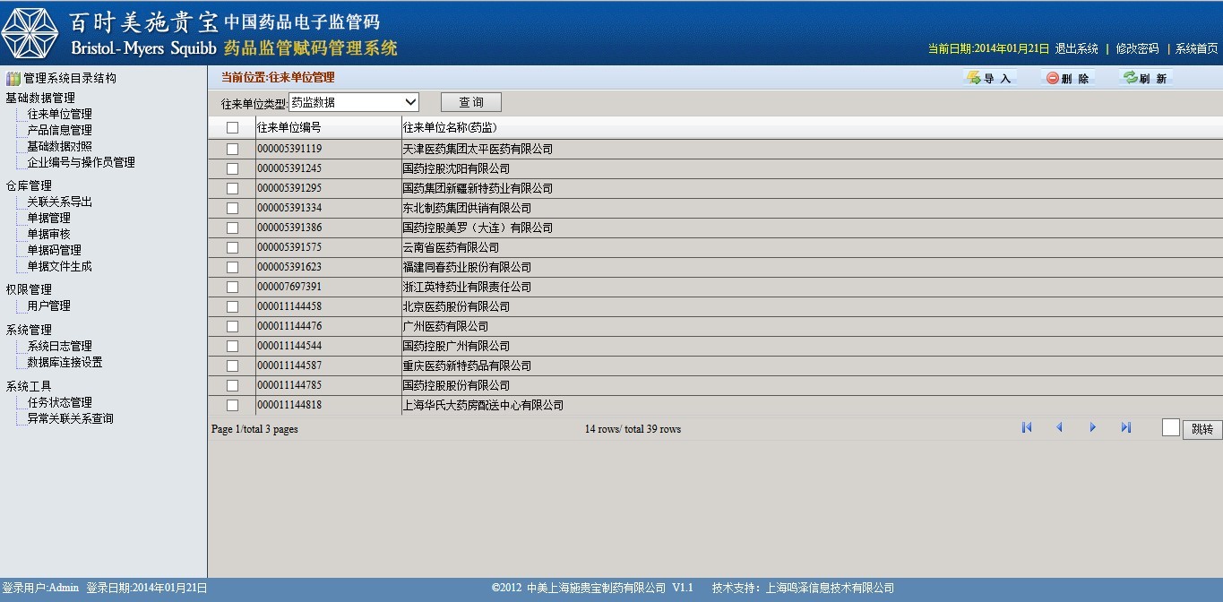Check the row 000011144818 checkbox
The image size is (1223, 602).
point(232,405)
